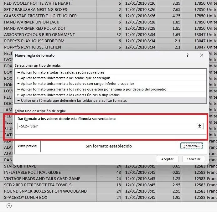Image resolution: width=217 pixels, height=212 pixels.
Task: Select cell 'SET/2 RED RETROSPOT TEA TOWELS'
Action: (x=50, y=185)
